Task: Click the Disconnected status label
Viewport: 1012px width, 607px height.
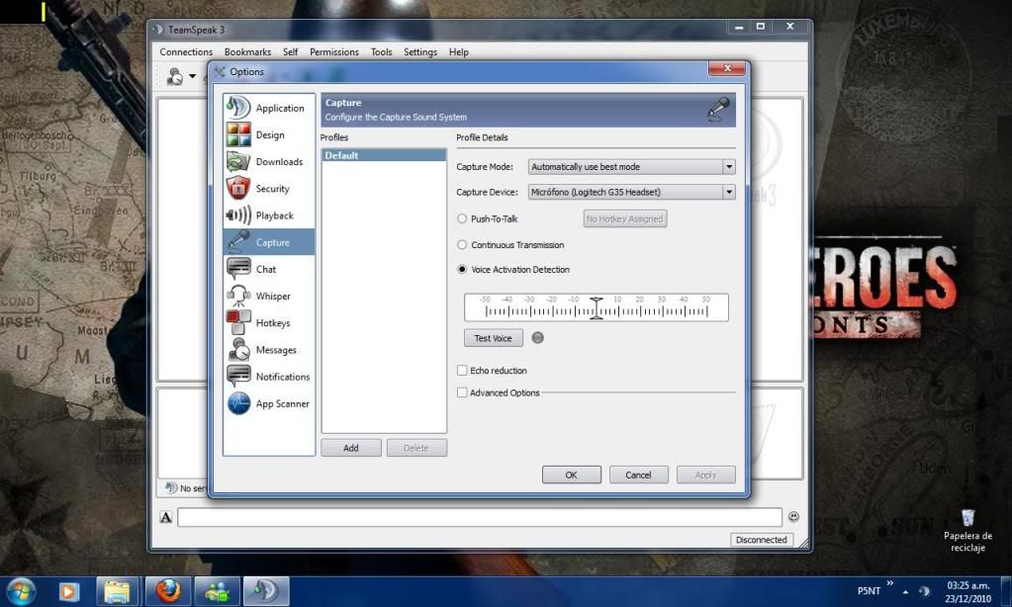Action: (761, 539)
